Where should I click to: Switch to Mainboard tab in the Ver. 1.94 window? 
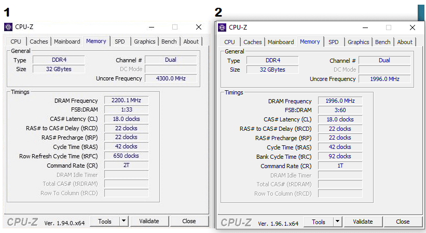(x=67, y=42)
